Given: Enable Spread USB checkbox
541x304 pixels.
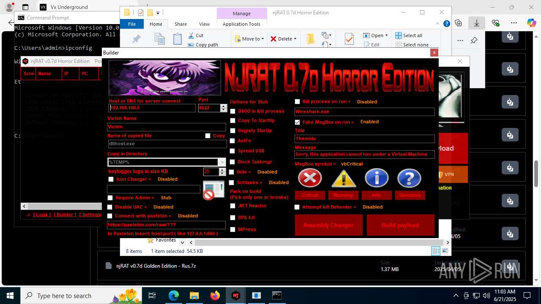Looking at the screenshot, I should [233, 151].
